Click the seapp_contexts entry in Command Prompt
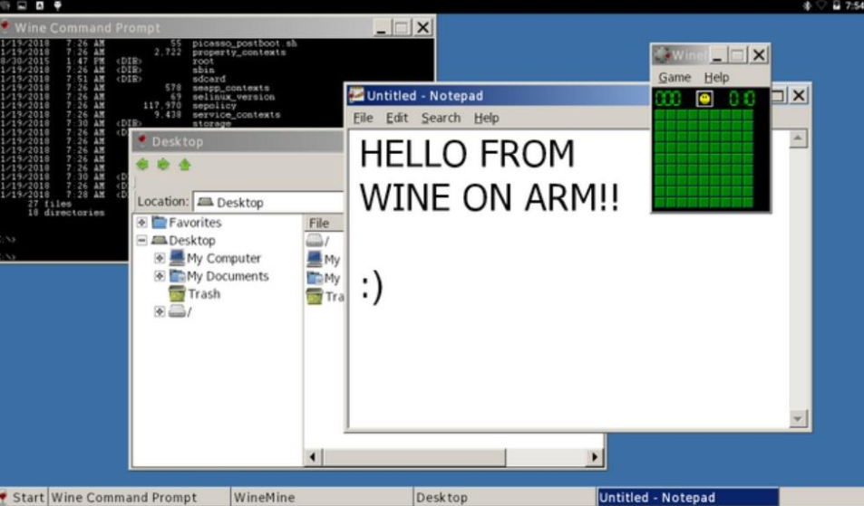Screen dimensions: 864x506 231,88
